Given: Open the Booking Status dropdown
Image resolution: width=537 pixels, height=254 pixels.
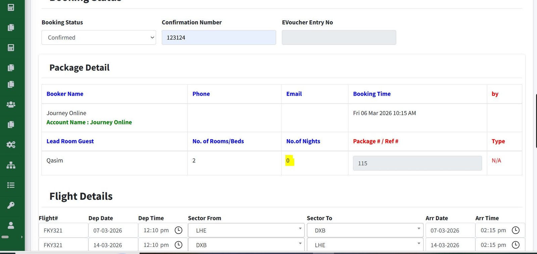Looking at the screenshot, I should pos(99,37).
